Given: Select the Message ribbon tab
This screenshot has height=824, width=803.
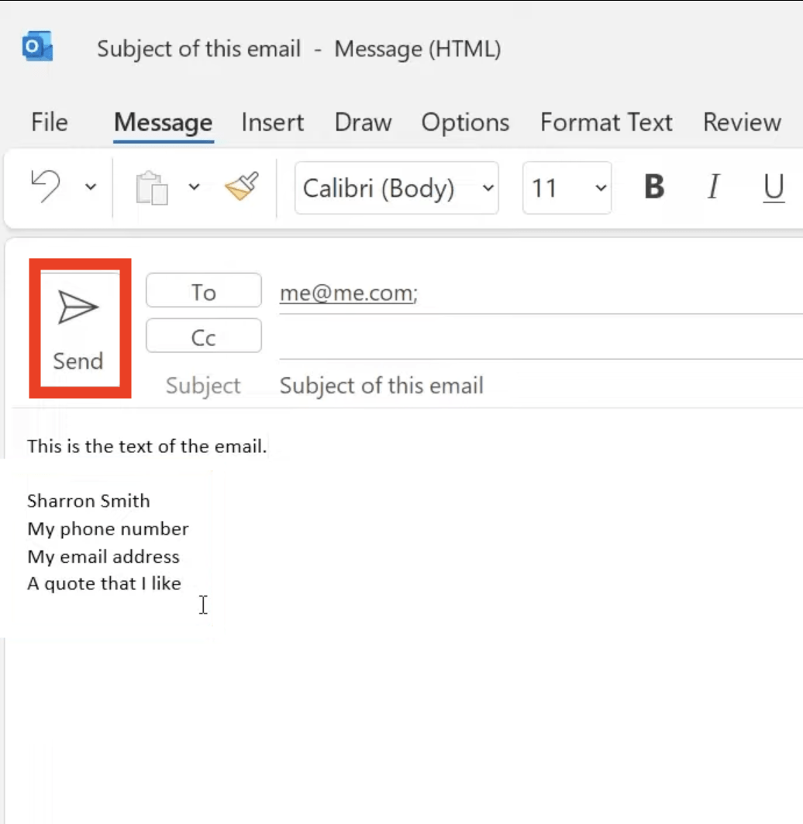Looking at the screenshot, I should pos(163,123).
